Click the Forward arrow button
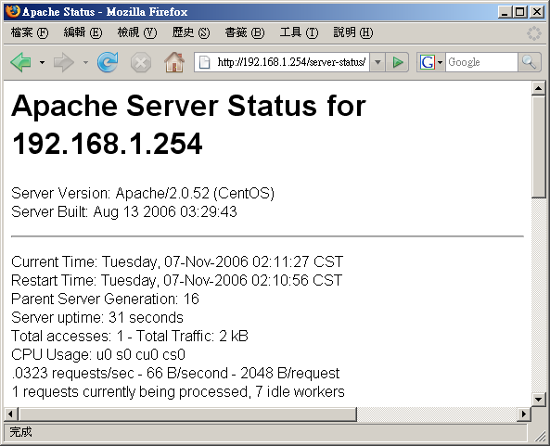Screen dimensions: 550x446 tap(64, 62)
